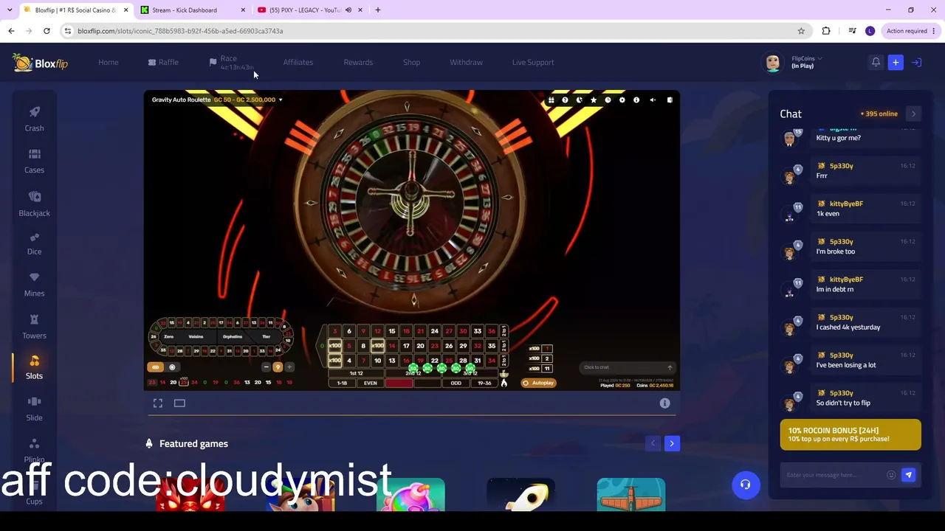Screen dimensions: 945x531
Task: Open the Shop menu
Action: coord(411,63)
